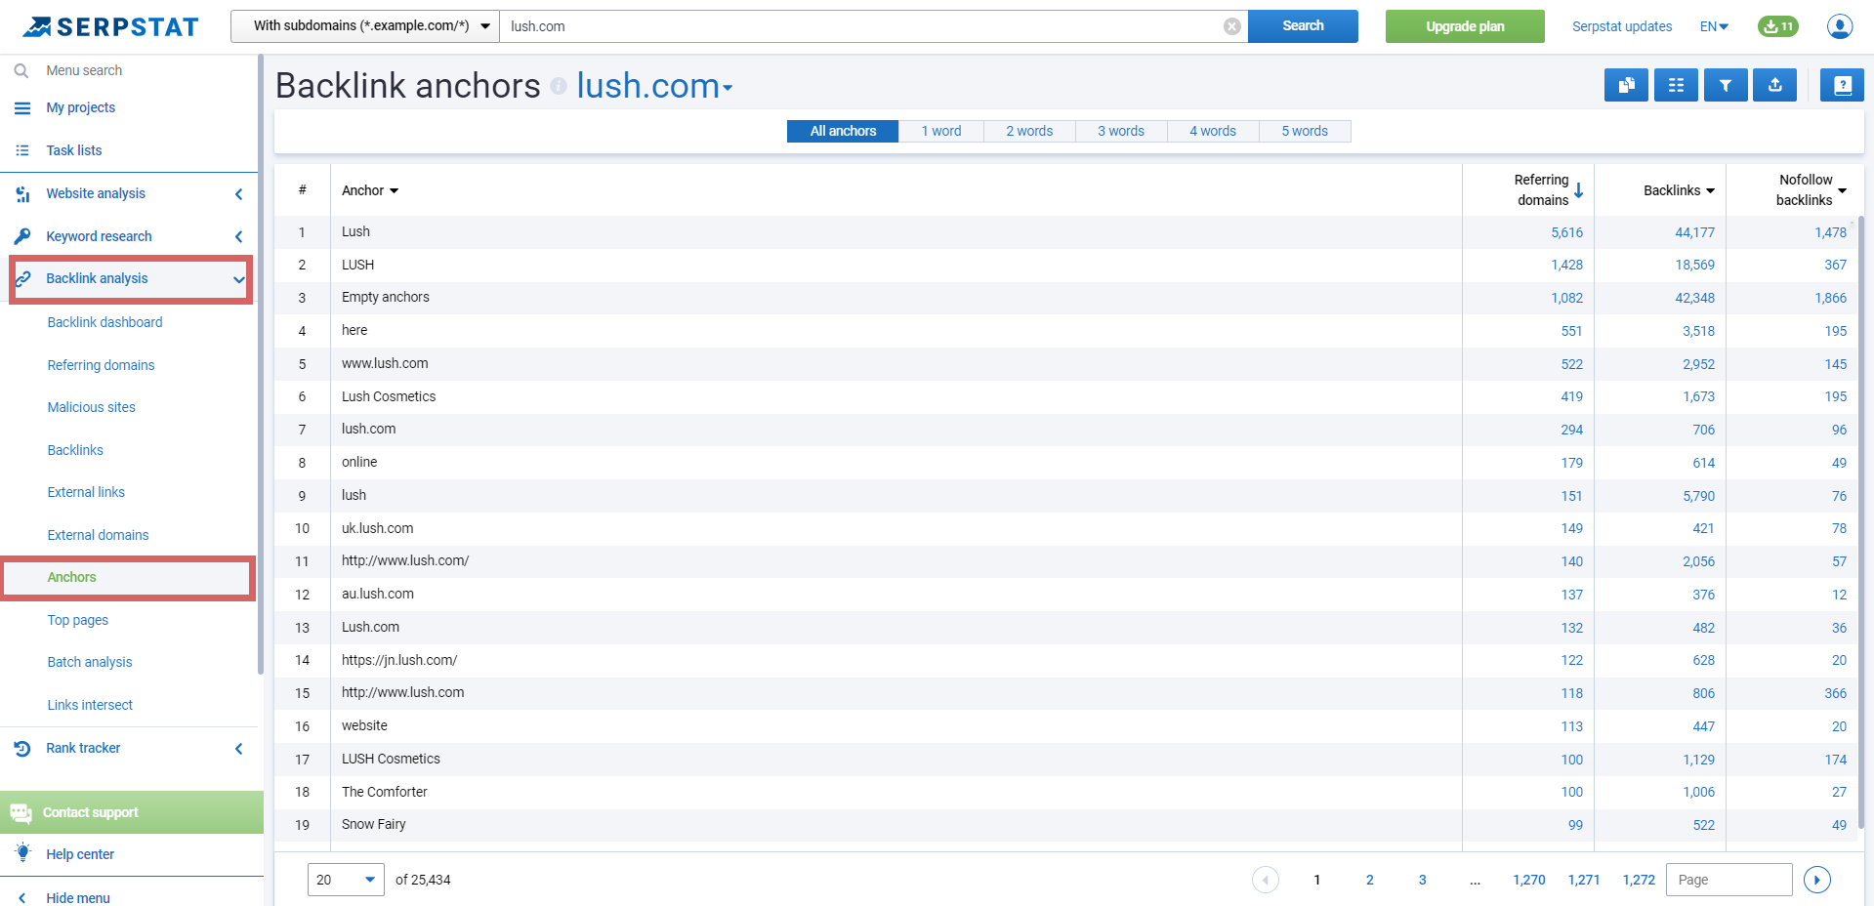Open the lush.com domain dropdown
The height and width of the screenshot is (906, 1874).
[727, 88]
